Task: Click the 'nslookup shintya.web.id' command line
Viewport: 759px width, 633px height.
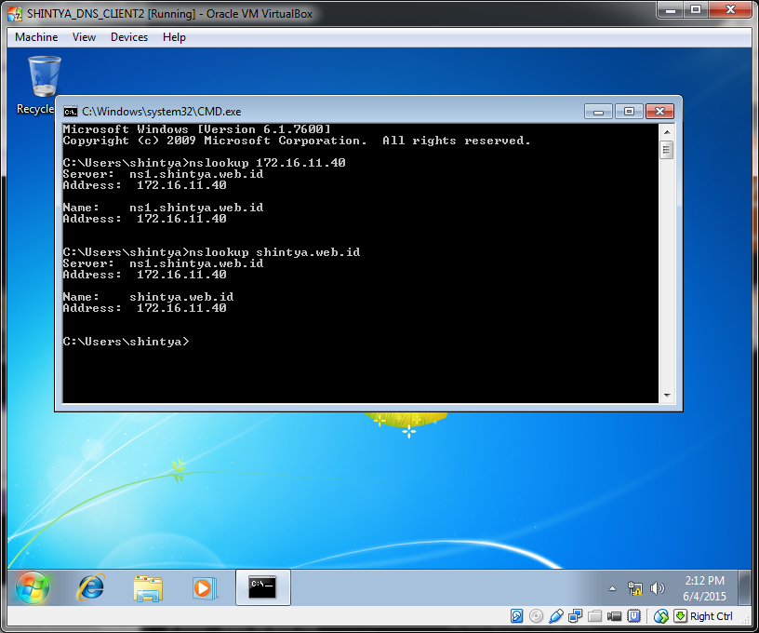Action: (211, 252)
